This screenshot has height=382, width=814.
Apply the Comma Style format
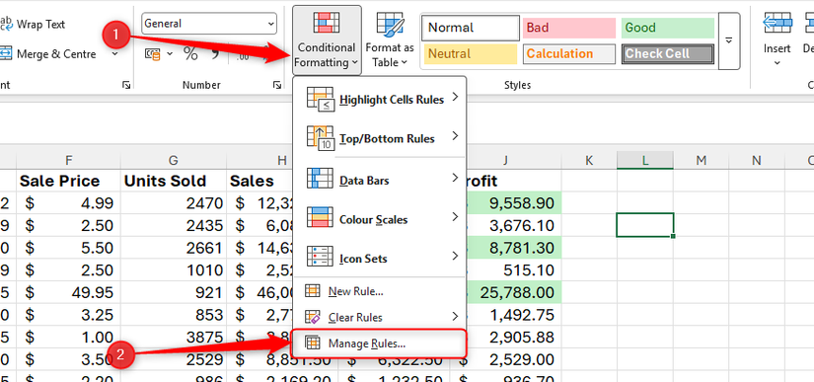click(x=215, y=54)
